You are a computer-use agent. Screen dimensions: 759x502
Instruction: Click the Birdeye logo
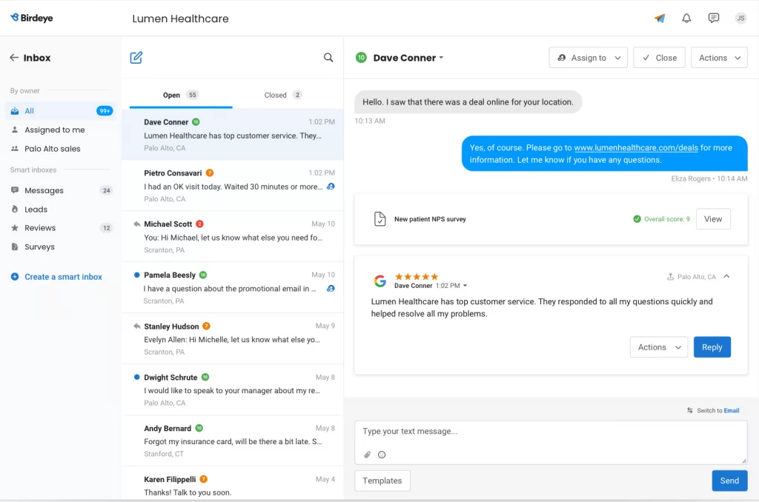31,18
